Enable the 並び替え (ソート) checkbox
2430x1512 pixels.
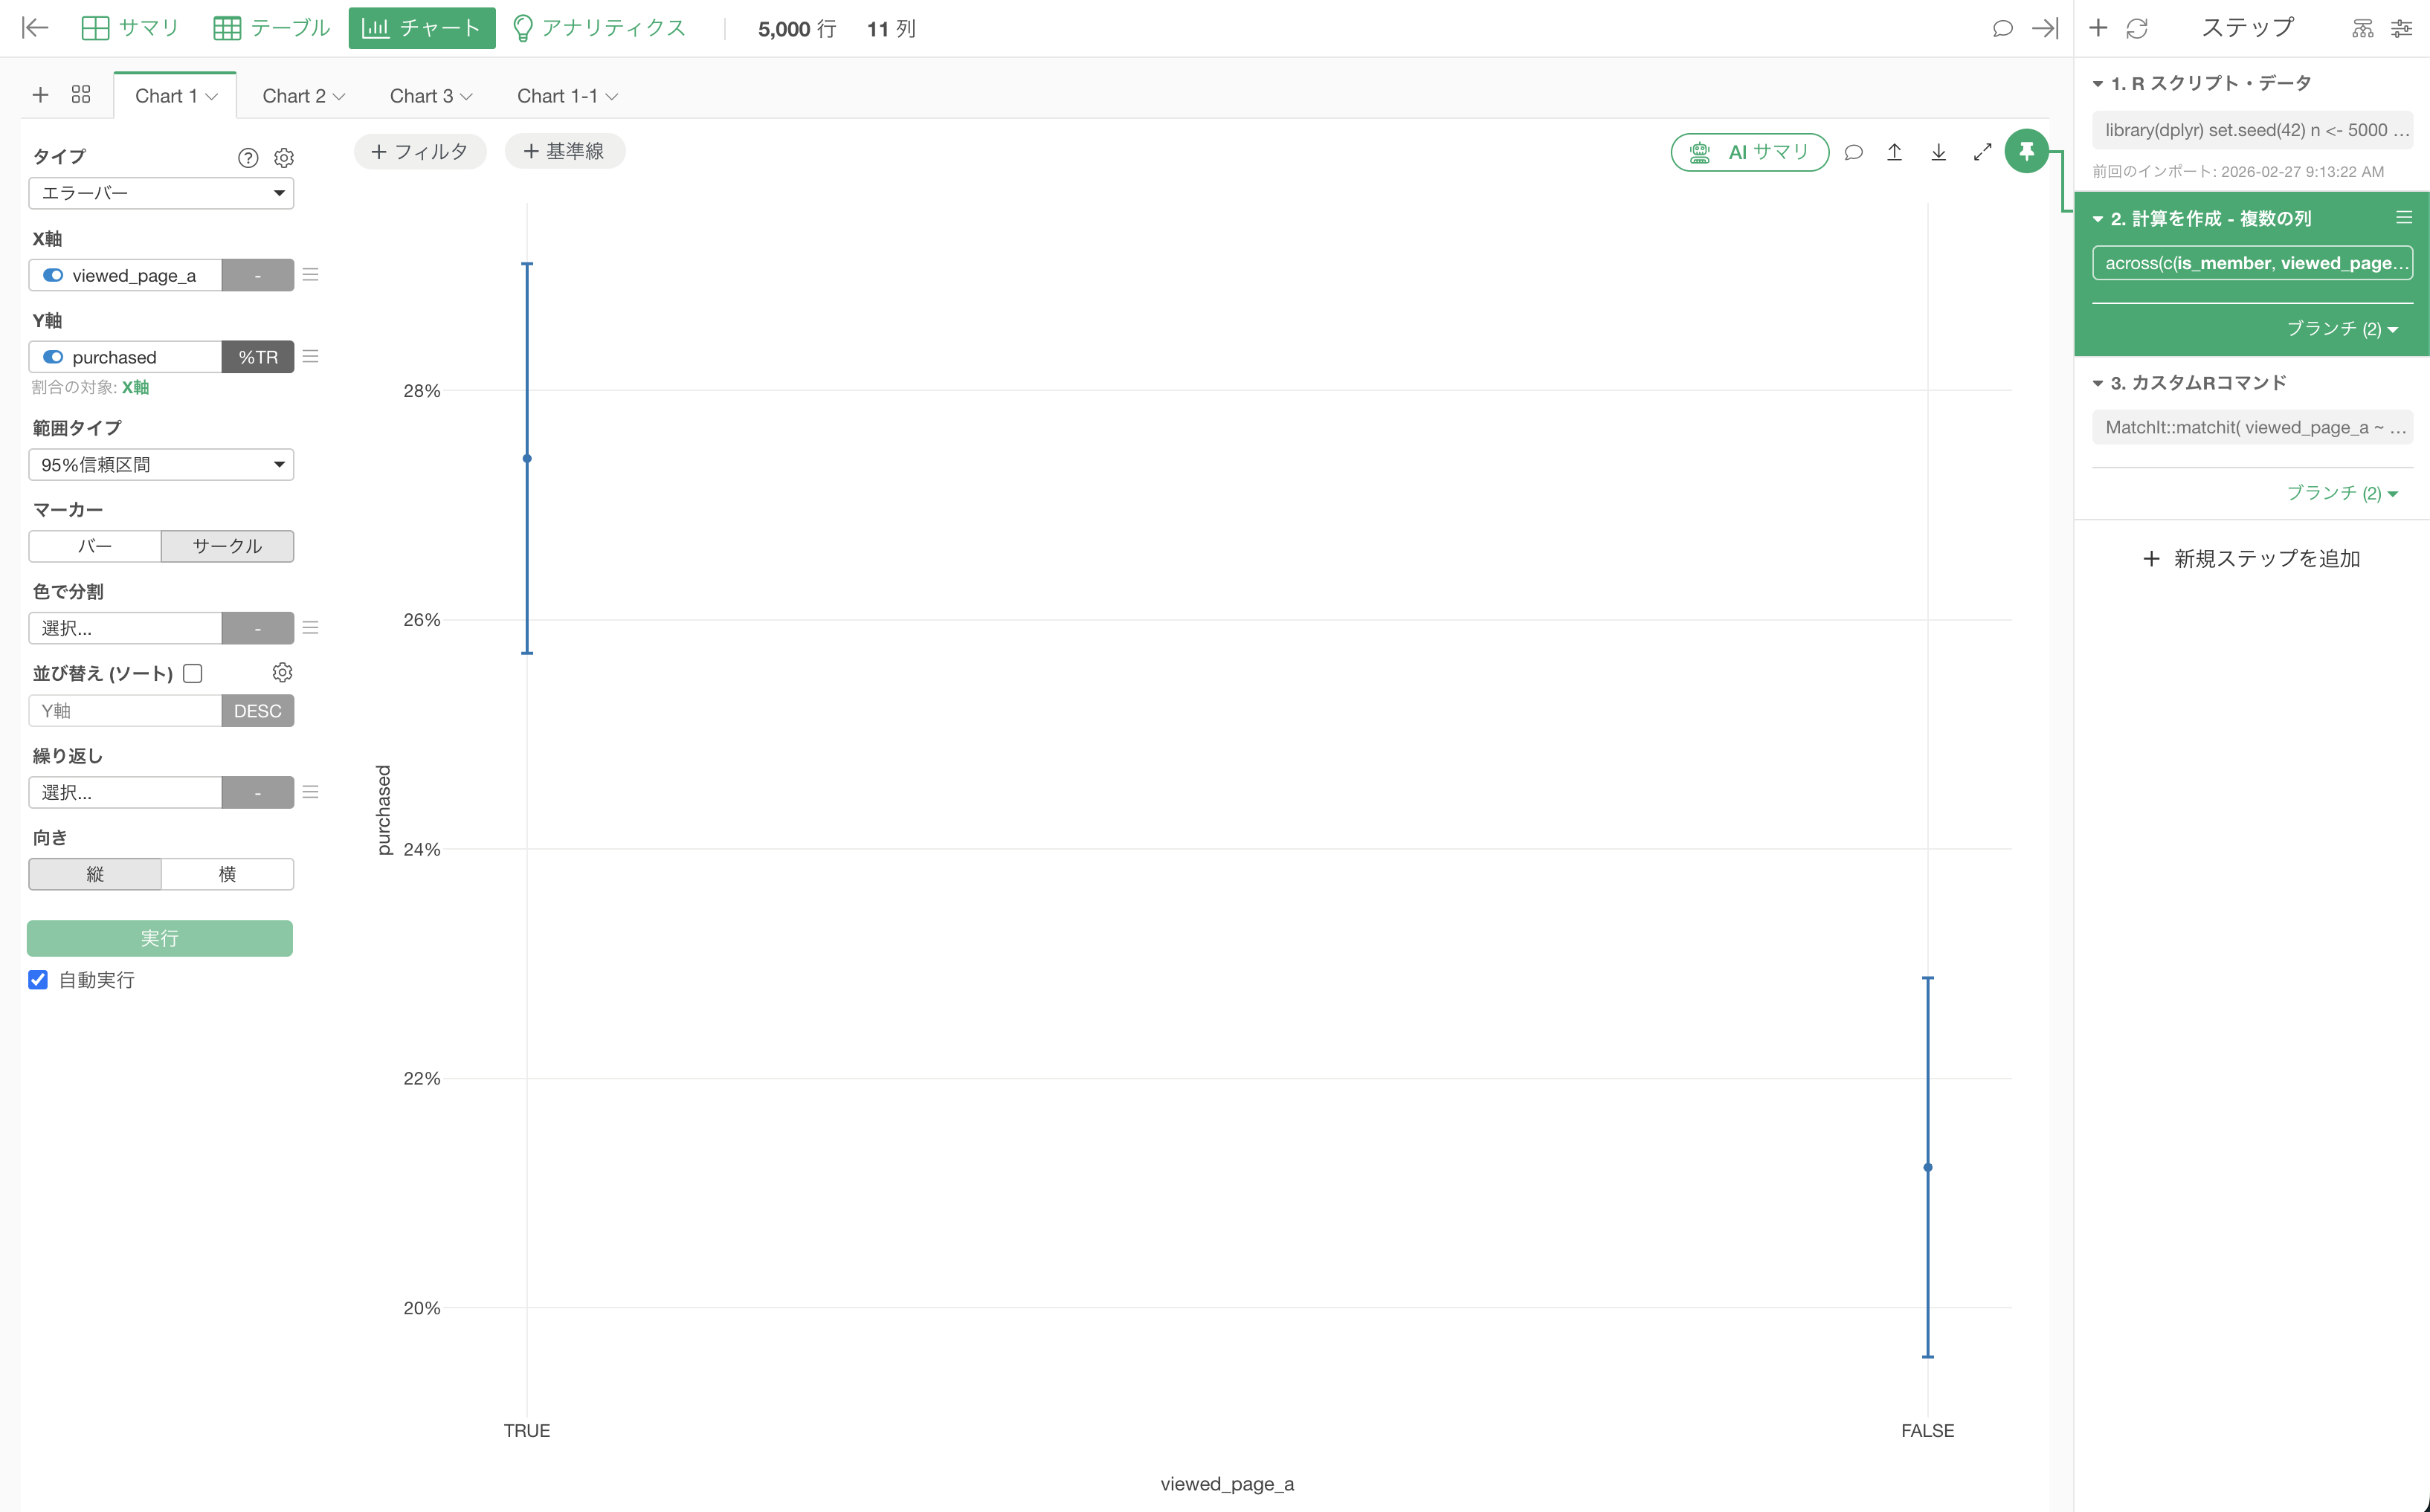click(193, 674)
